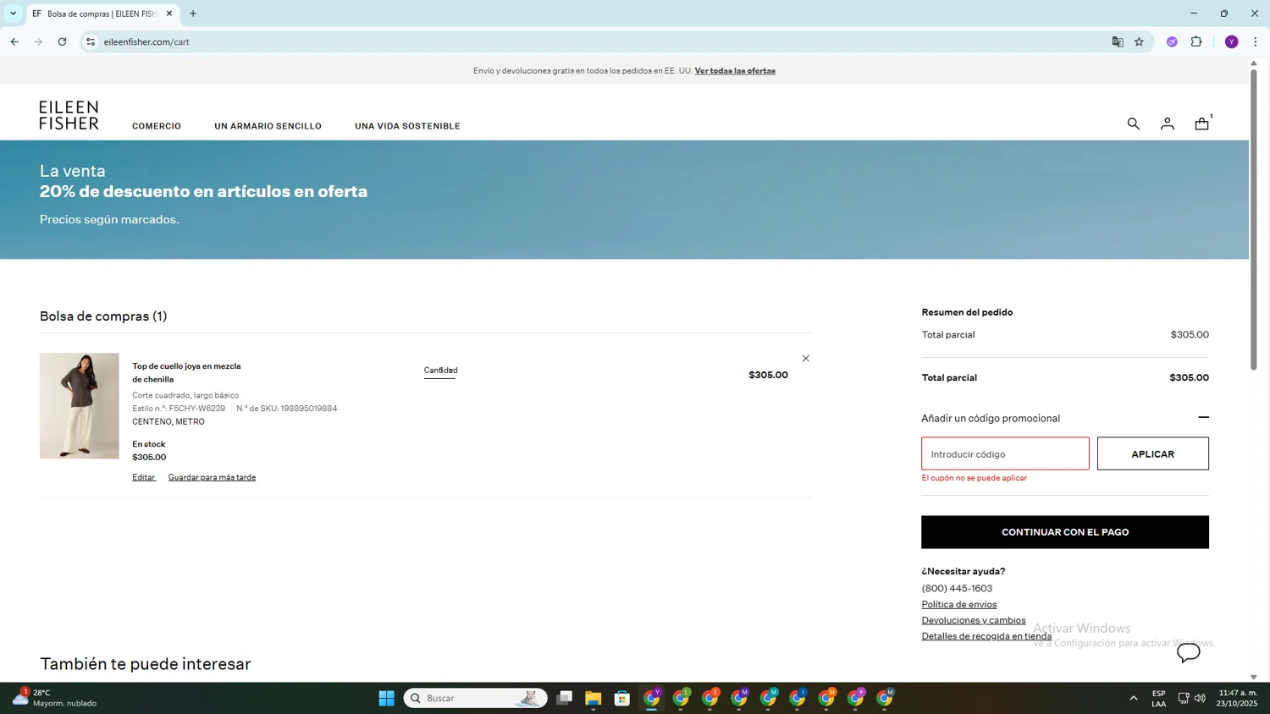Image resolution: width=1270 pixels, height=714 pixels.
Task: Open the account profile icon
Action: [x=1167, y=124]
